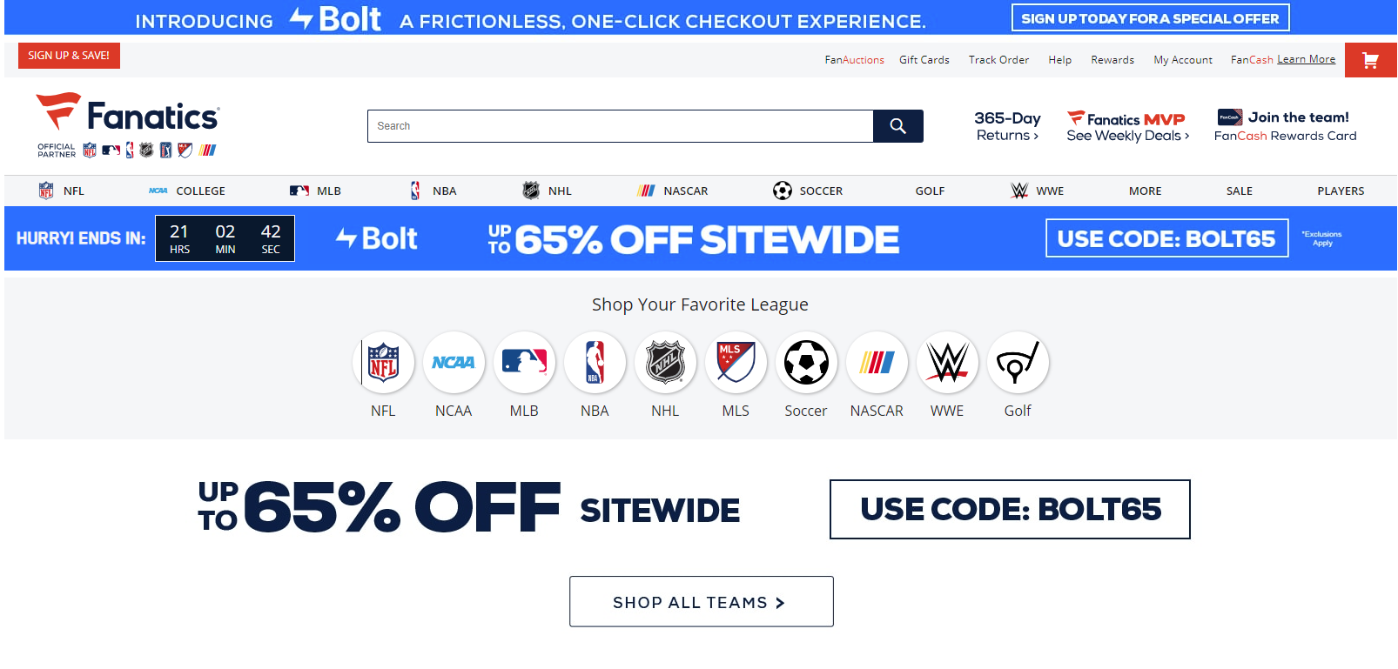Choose the WWE league circle icon
This screenshot has width=1398, height=669.
[x=947, y=363]
